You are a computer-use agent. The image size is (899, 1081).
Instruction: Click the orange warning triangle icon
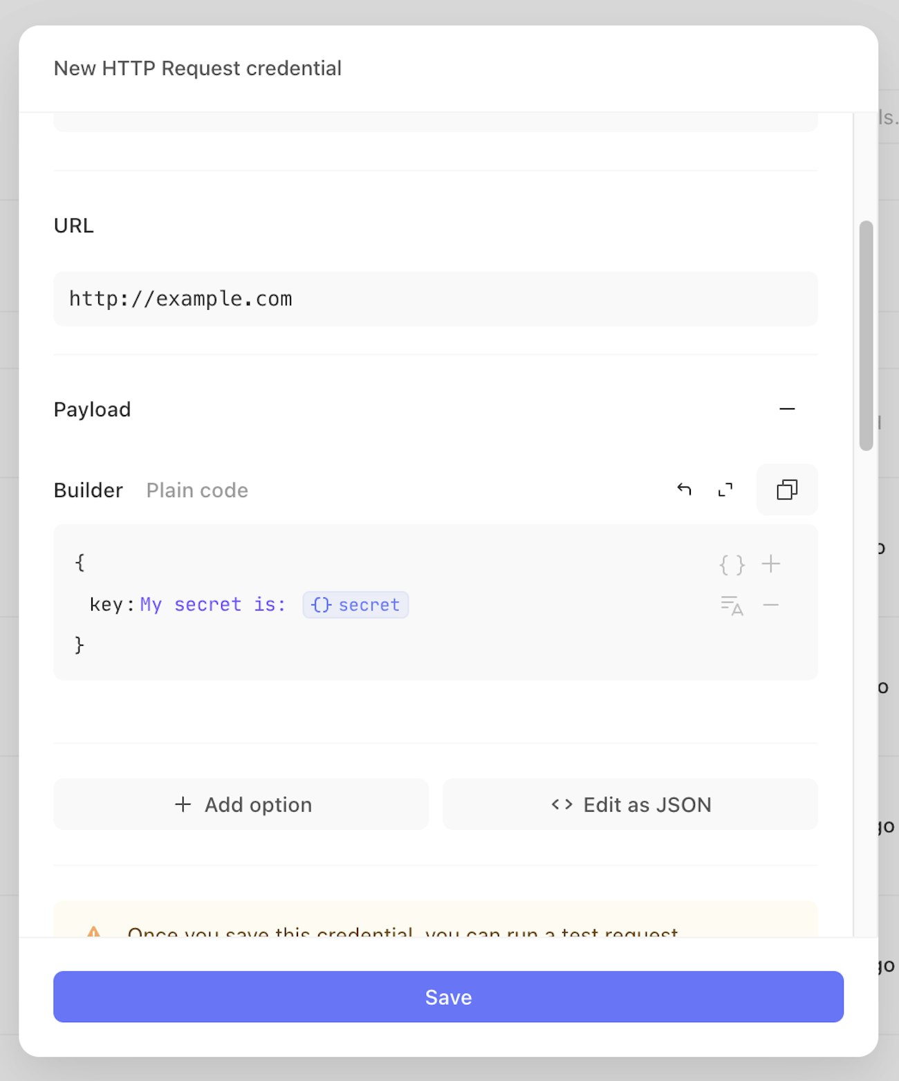[94, 932]
